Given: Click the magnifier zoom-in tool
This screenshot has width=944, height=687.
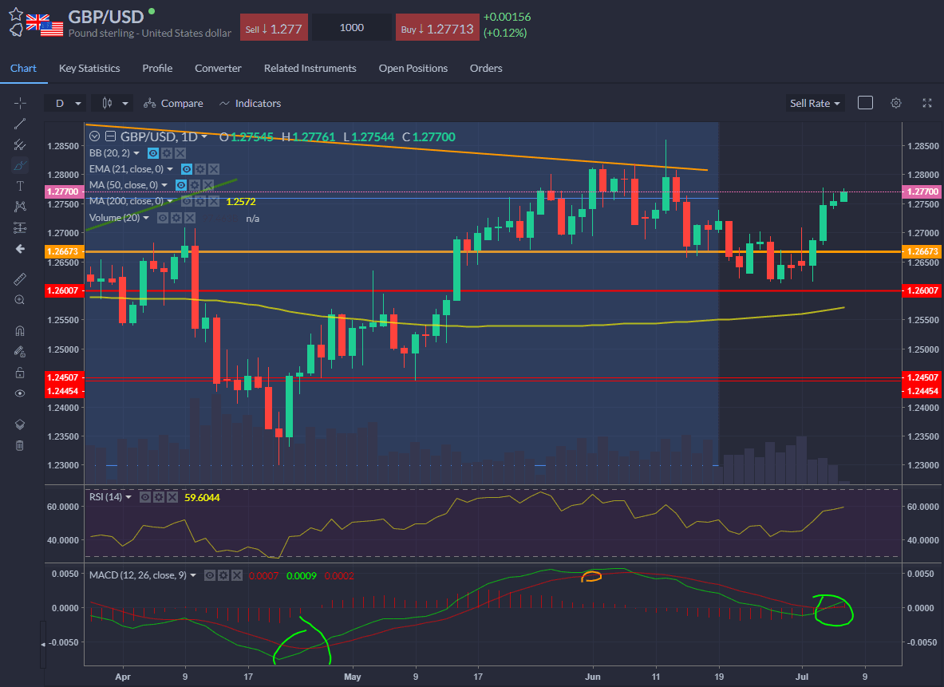Looking at the screenshot, I should point(20,300).
